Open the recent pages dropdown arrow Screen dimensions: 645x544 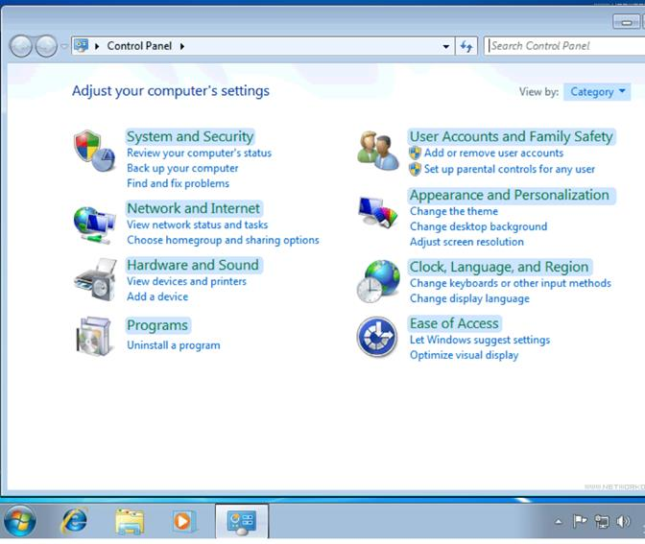(64, 46)
